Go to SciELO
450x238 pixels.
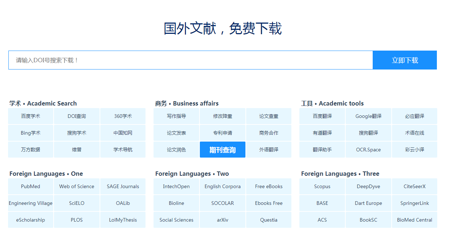[77, 203]
